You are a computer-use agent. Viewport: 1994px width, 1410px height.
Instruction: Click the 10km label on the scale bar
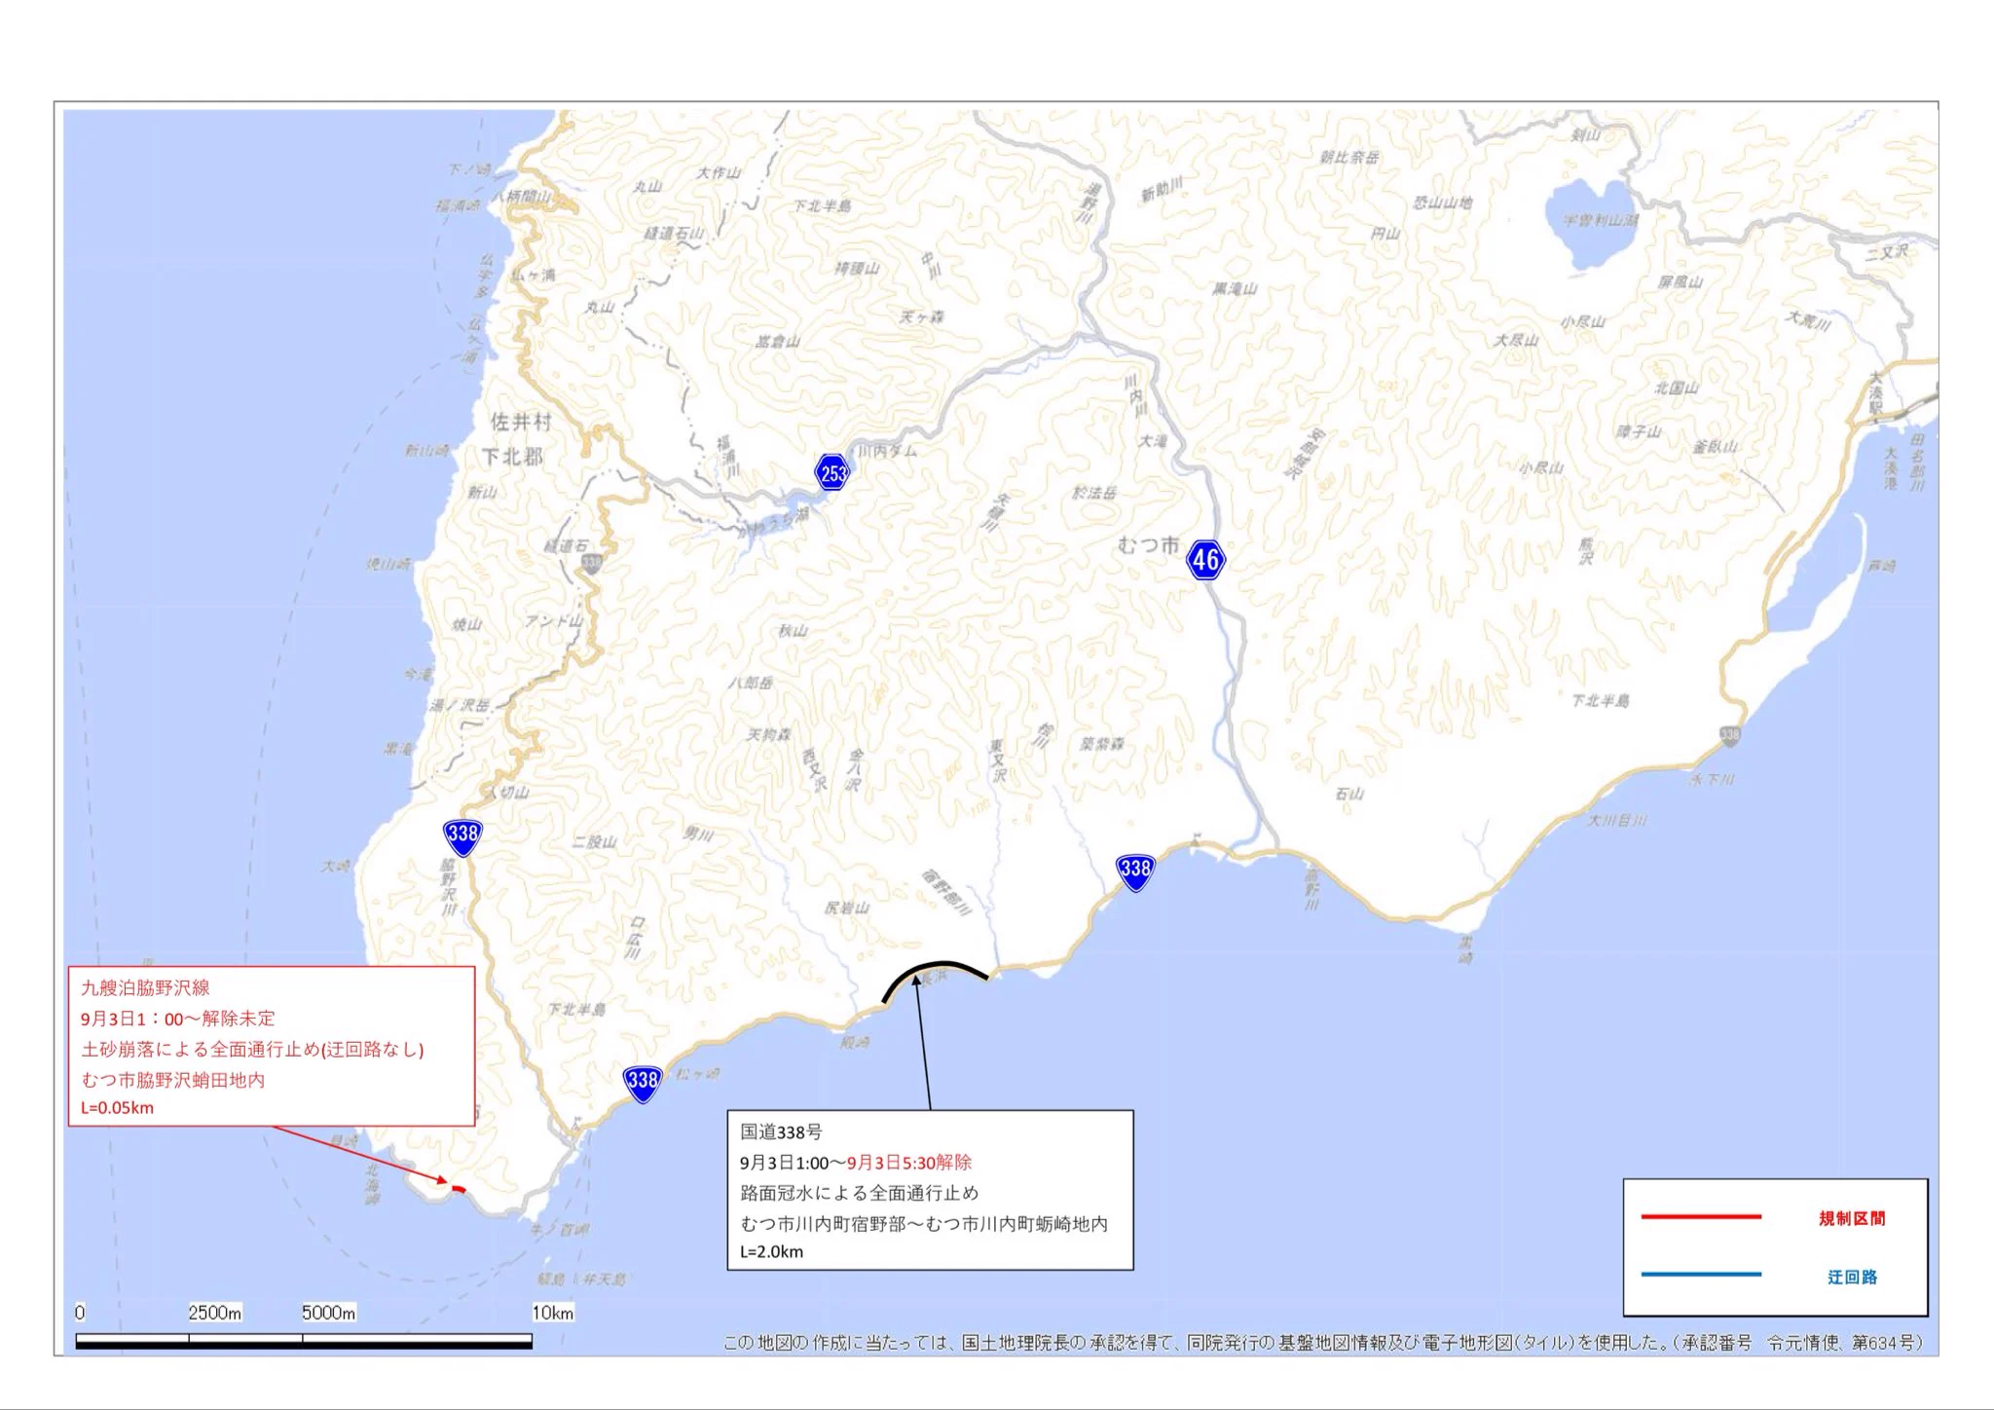pos(552,1313)
